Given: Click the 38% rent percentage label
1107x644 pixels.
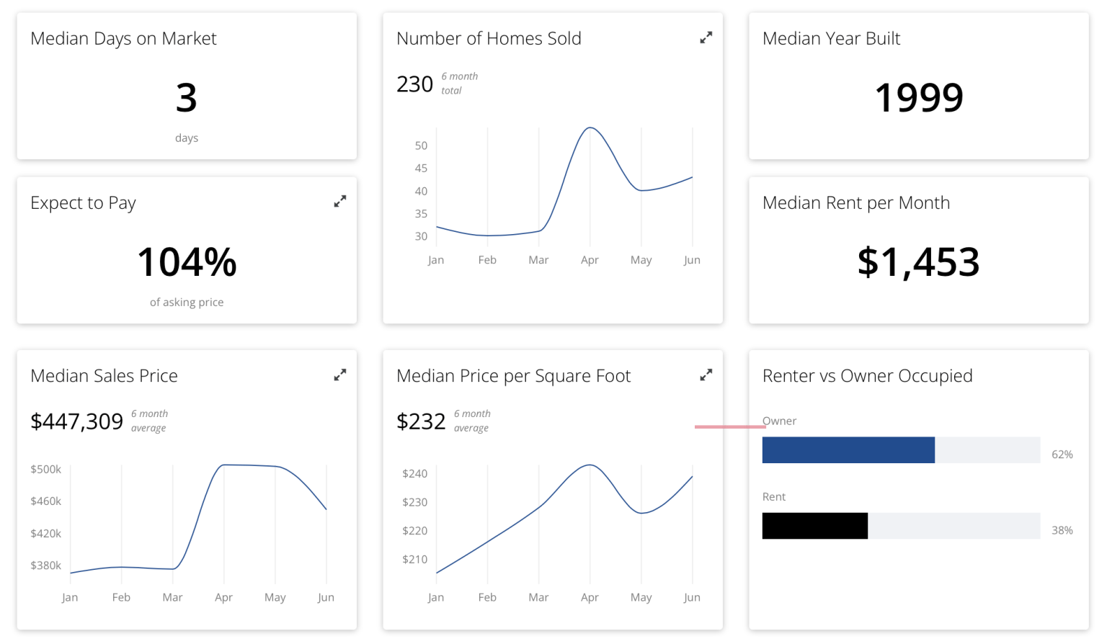Looking at the screenshot, I should (1062, 530).
